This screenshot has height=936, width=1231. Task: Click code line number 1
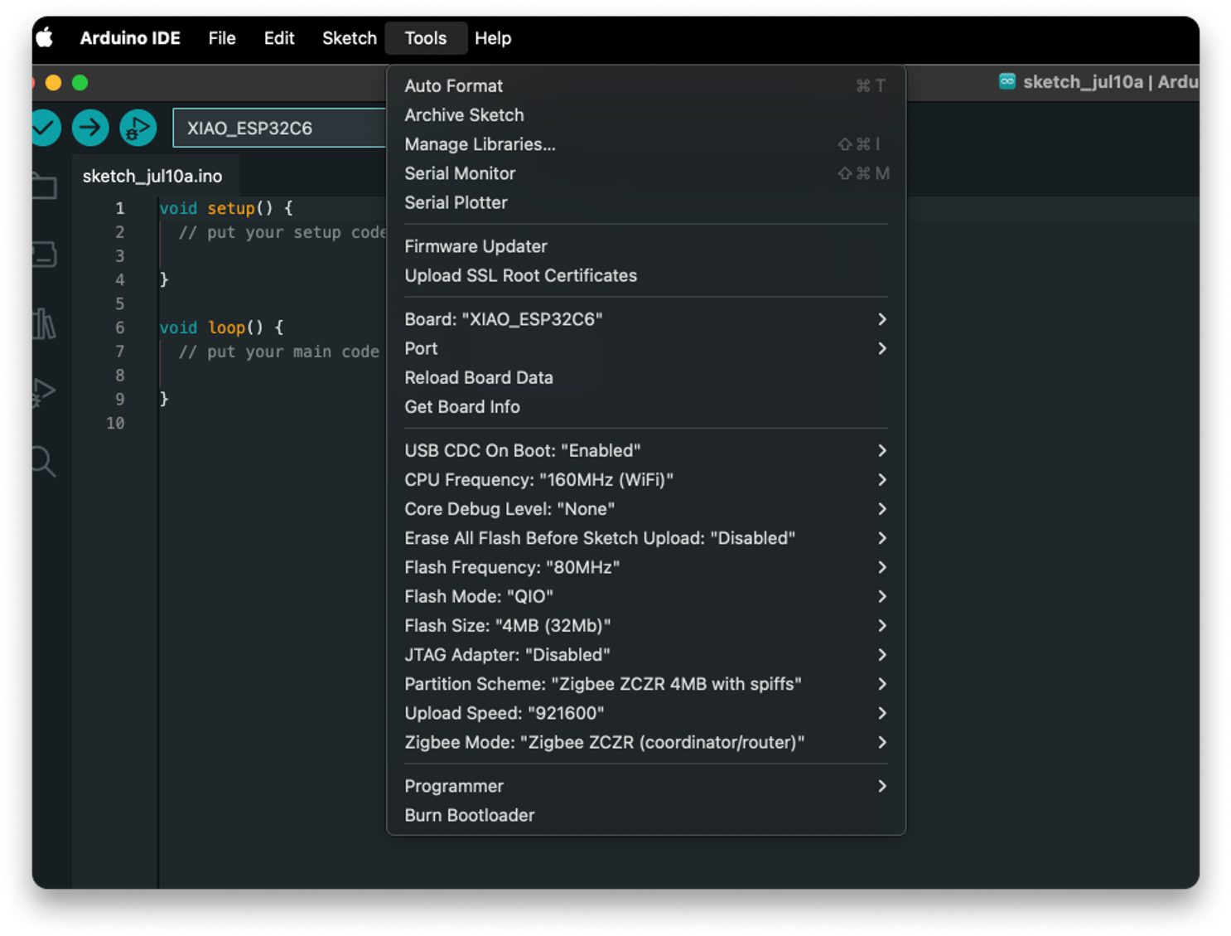click(x=120, y=208)
